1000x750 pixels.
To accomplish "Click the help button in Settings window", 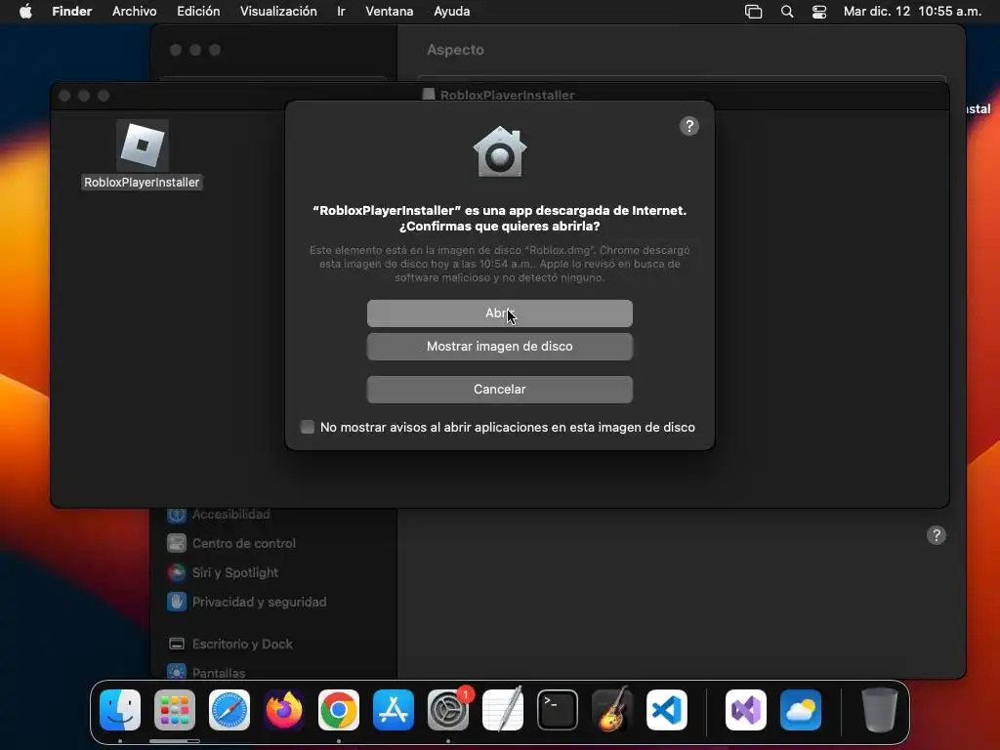I will pos(937,535).
